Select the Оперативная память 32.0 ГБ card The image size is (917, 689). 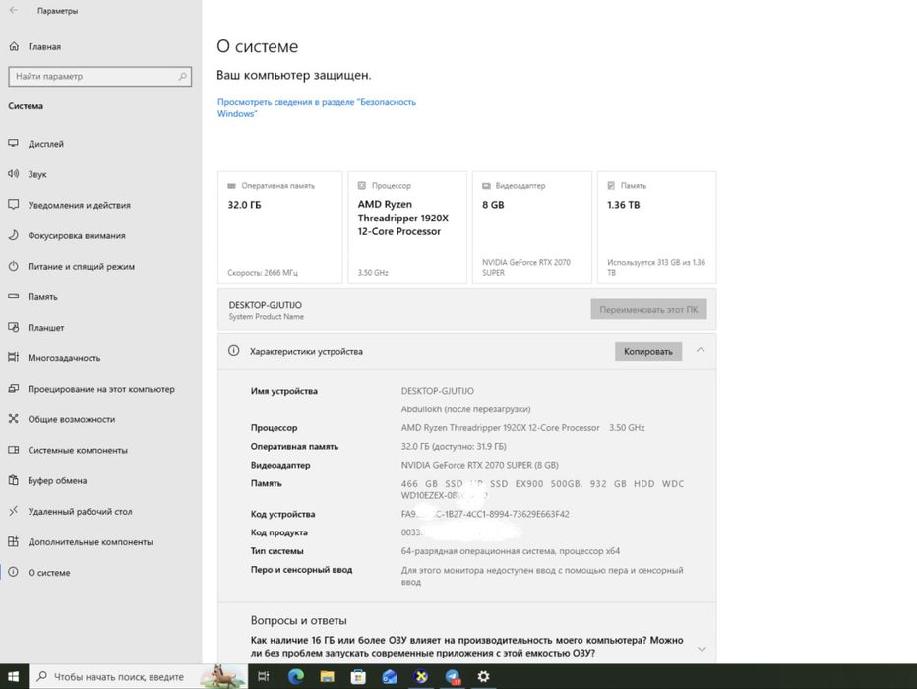pos(280,227)
